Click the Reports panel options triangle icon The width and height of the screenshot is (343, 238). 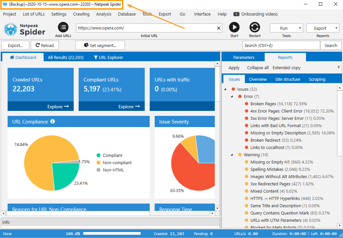(x=339, y=67)
